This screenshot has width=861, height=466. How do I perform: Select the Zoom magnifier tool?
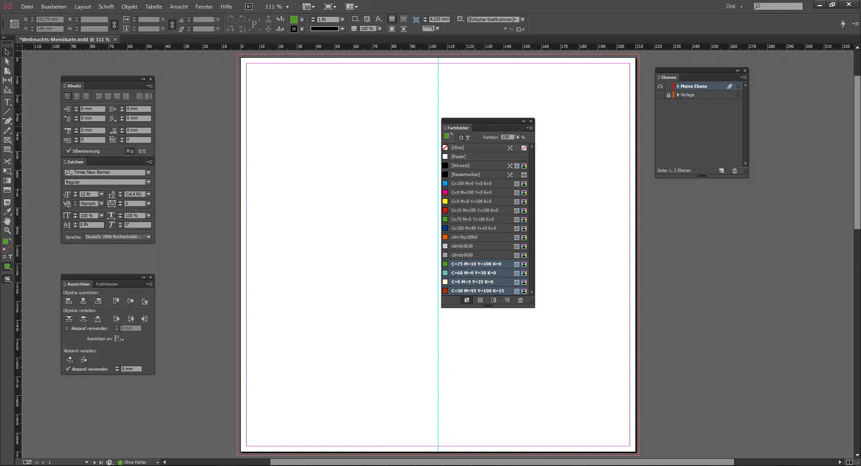(7, 231)
